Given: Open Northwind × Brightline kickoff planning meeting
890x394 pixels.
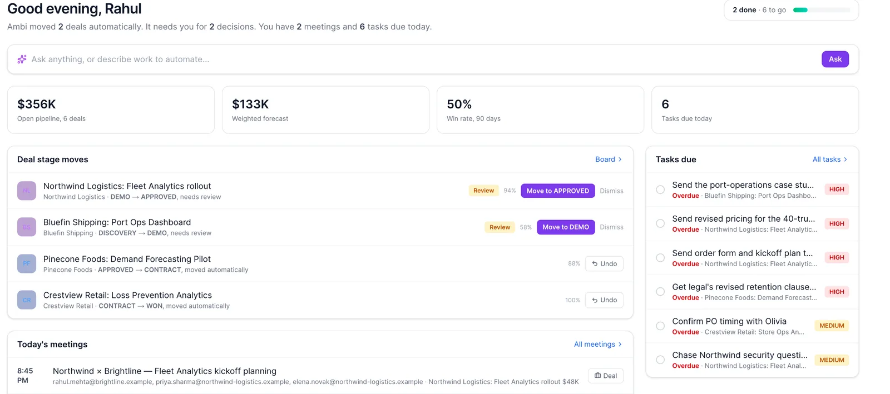Looking at the screenshot, I should click(165, 371).
